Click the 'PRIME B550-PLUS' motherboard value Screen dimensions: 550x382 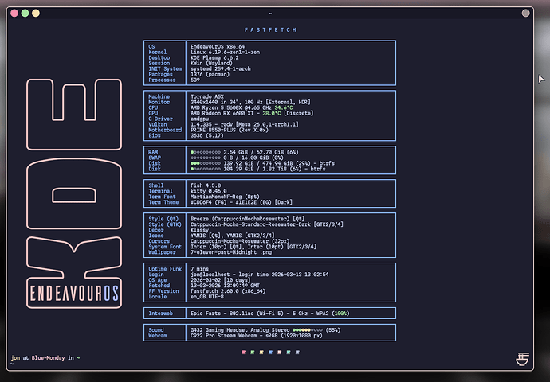click(230, 131)
